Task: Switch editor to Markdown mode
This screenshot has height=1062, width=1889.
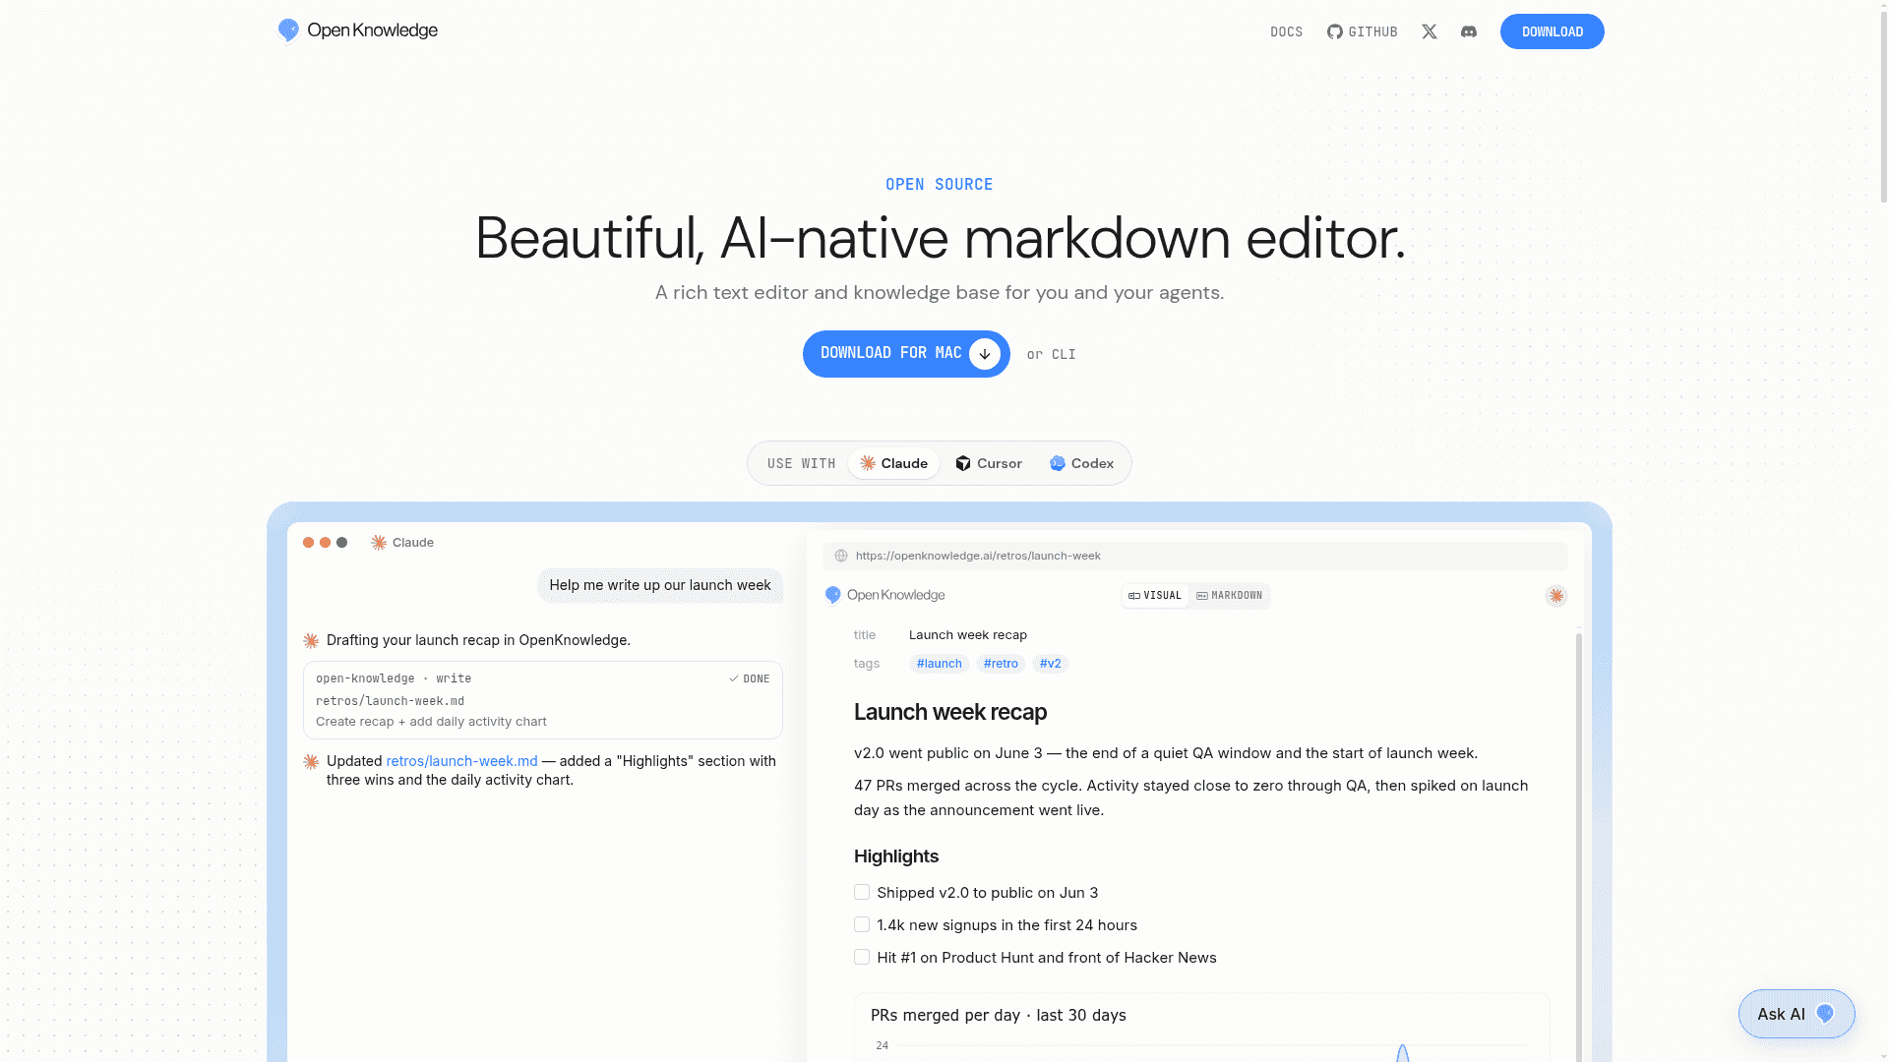Action: (x=1229, y=596)
